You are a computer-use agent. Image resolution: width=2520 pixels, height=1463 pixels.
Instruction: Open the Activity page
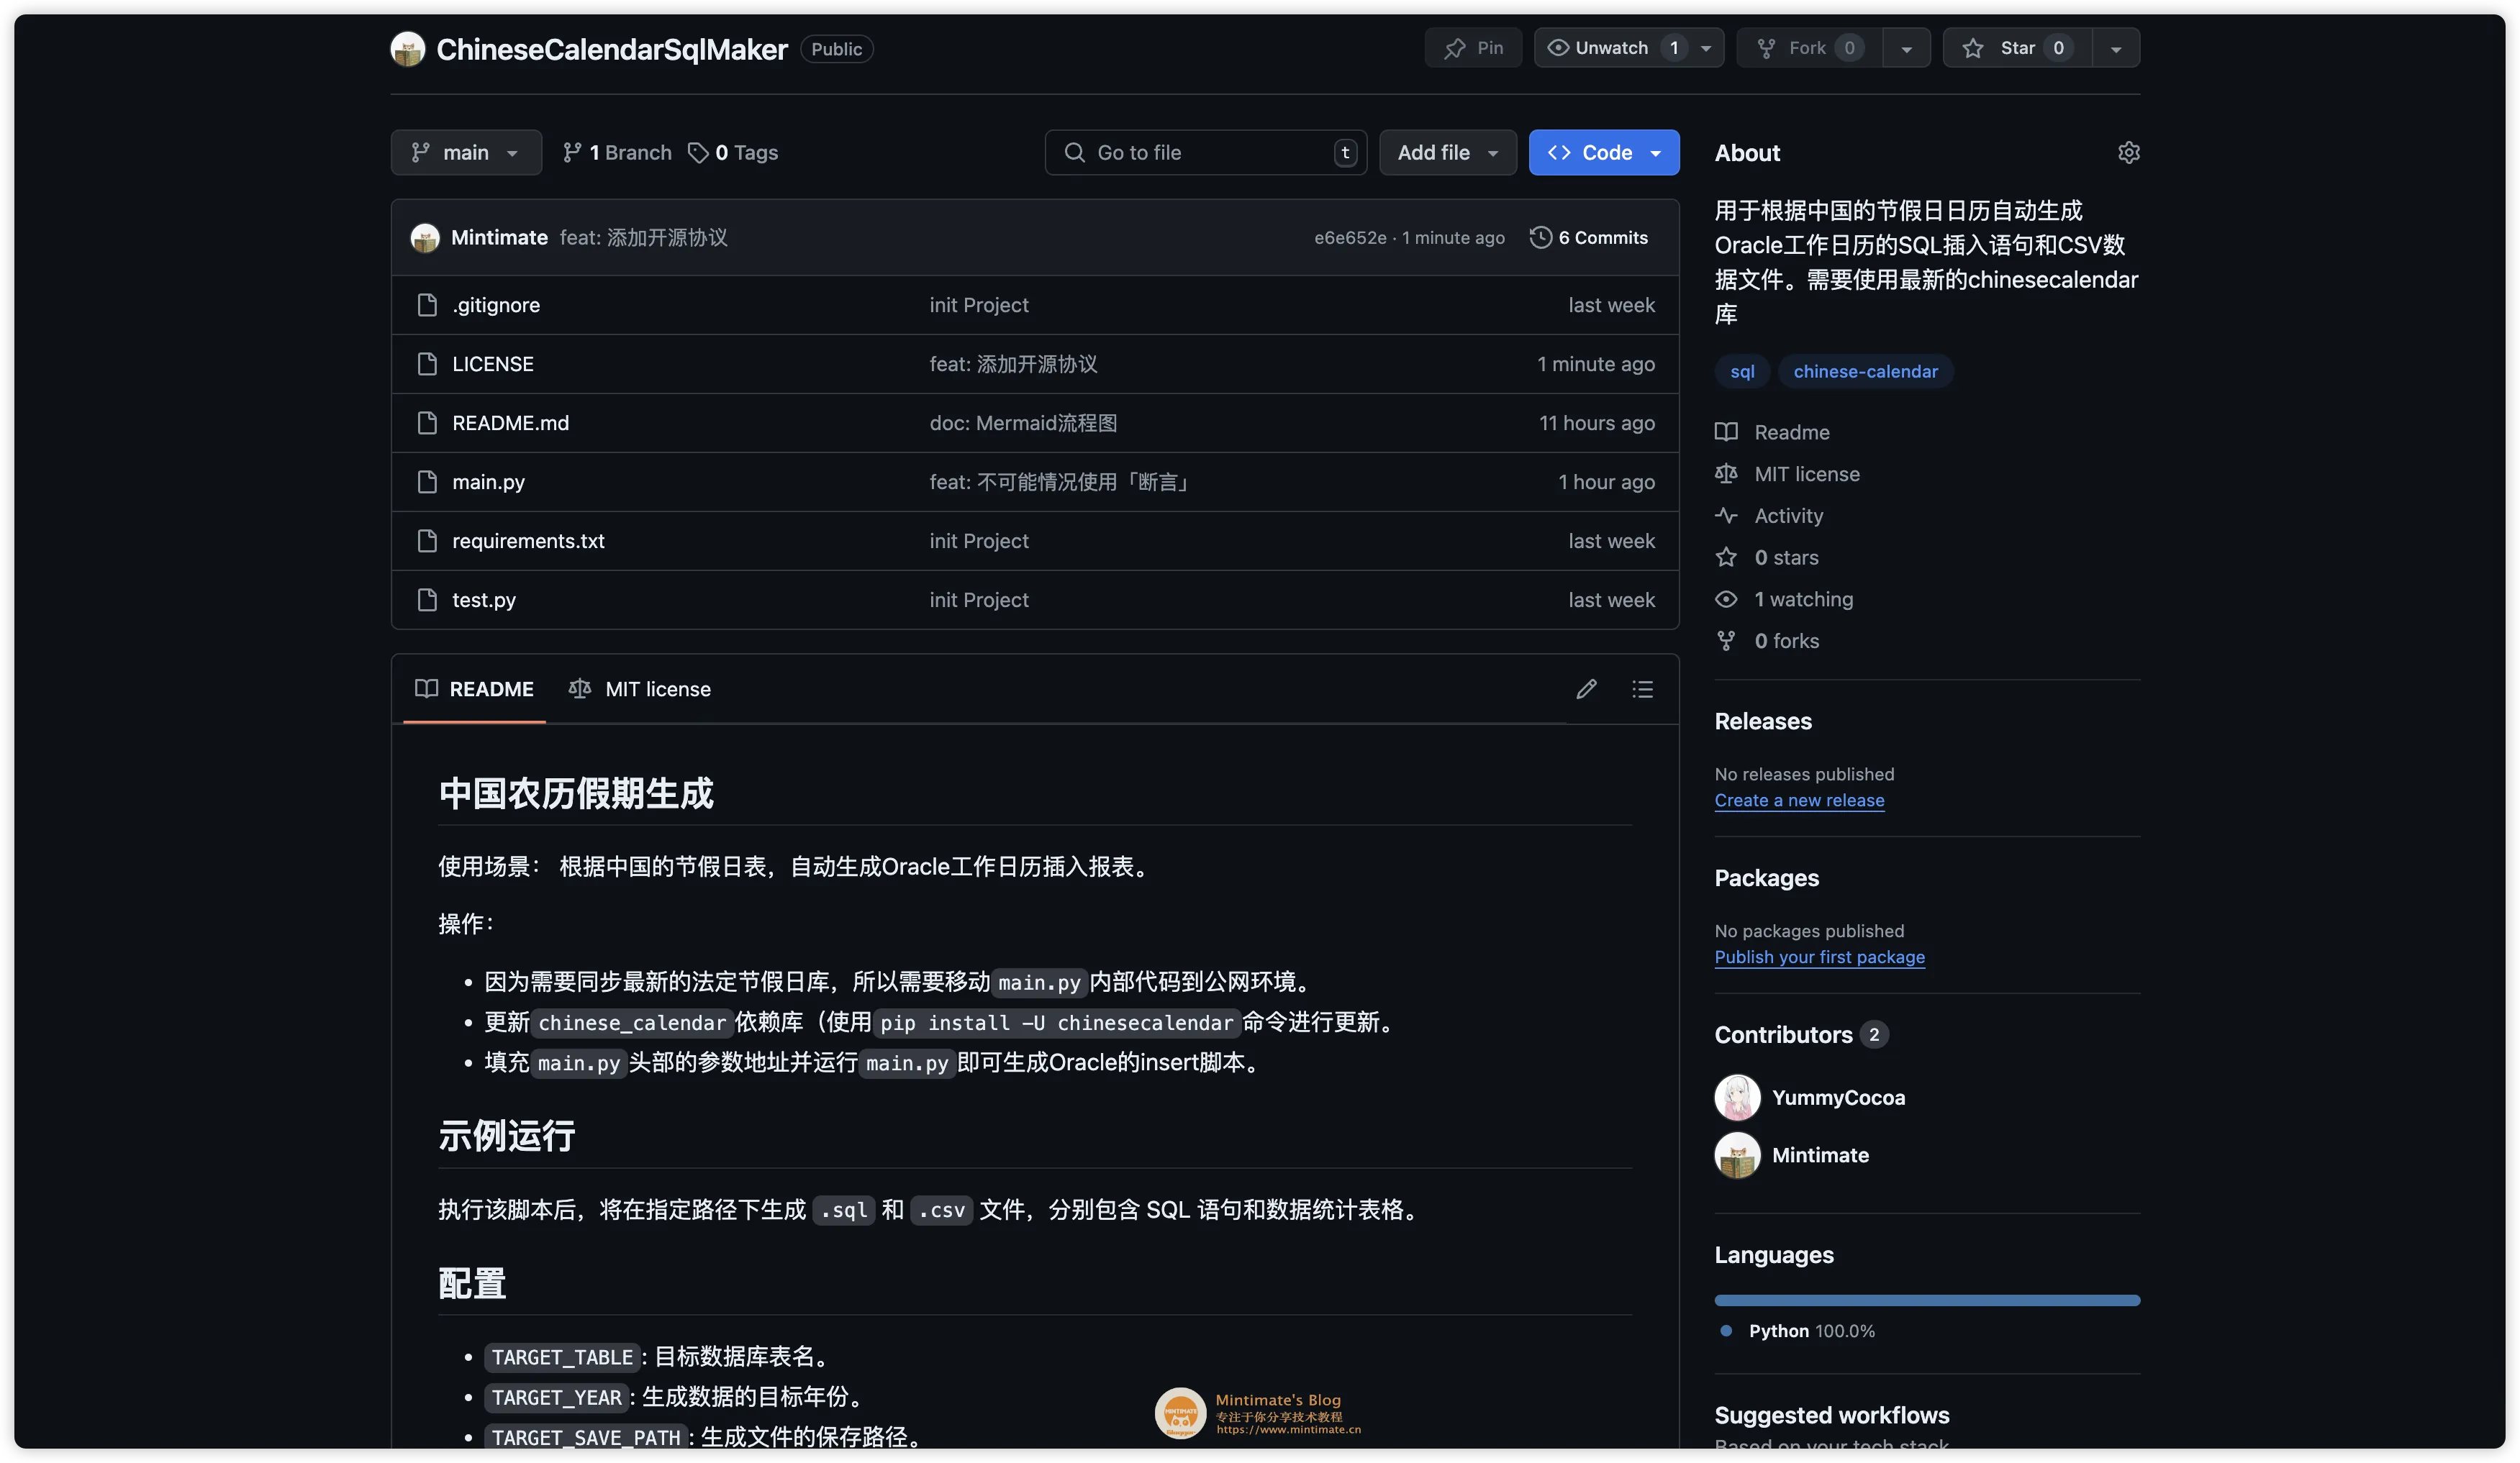[x=1770, y=516]
